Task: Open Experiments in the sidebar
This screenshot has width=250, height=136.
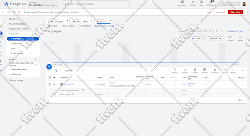Action: [x=17, y=53]
